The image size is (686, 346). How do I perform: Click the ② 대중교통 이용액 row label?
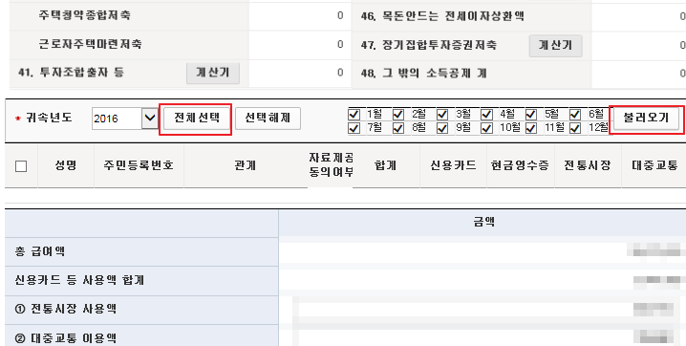(x=66, y=338)
